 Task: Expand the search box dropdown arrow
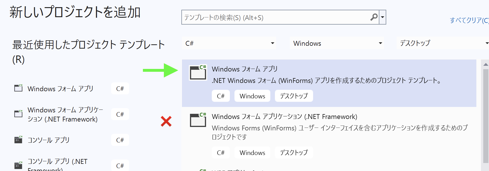click(383, 17)
